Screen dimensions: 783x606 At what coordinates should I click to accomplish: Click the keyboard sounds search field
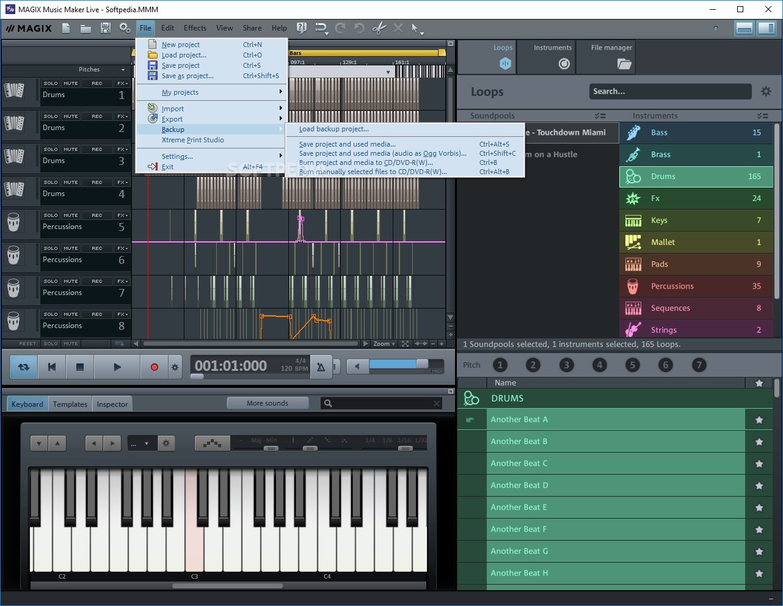pos(381,403)
